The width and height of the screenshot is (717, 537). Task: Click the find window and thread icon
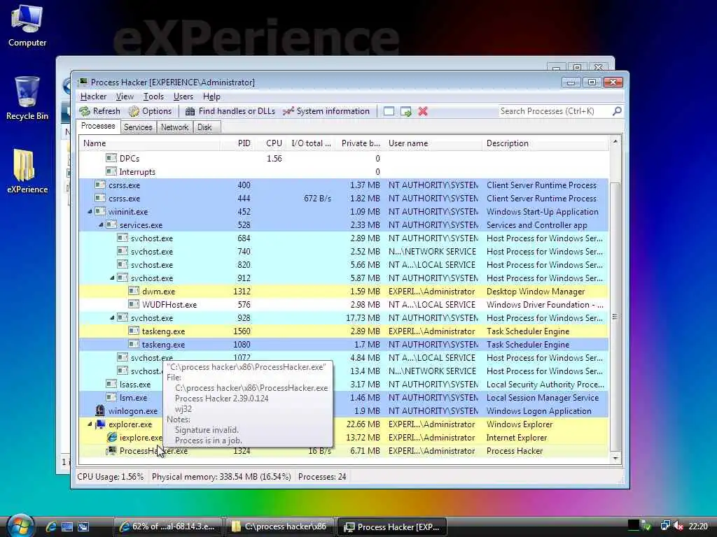406,111
